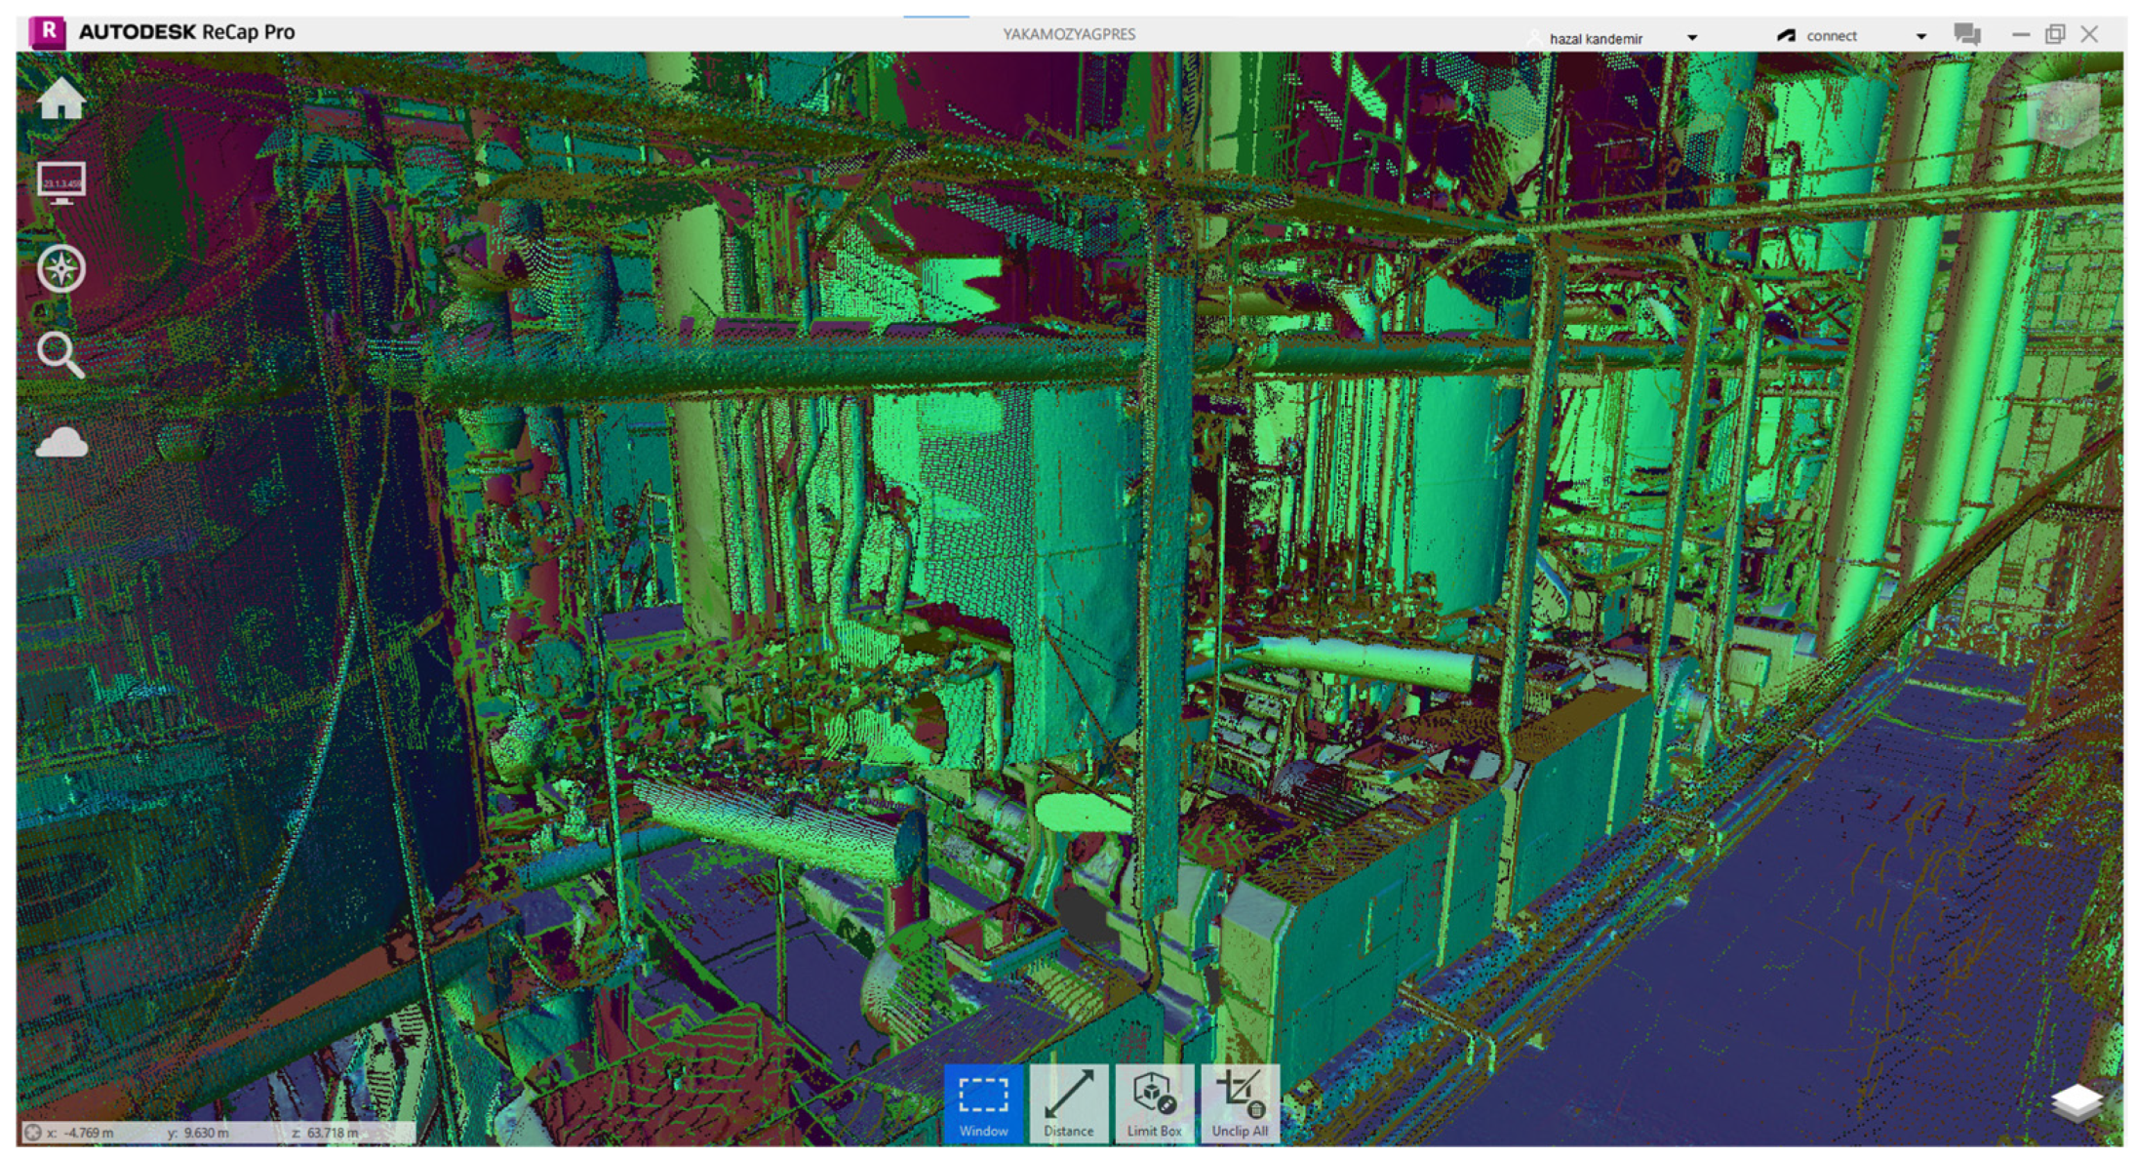Screen dimensions: 2135x1158
Task: Click the Home icon in left sidebar
Action: click(x=61, y=99)
